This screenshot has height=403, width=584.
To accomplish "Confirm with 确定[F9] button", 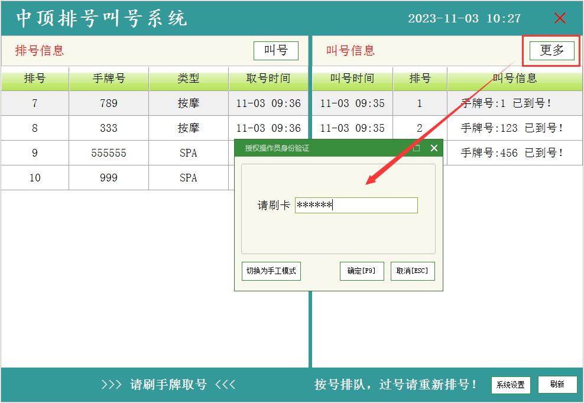I will pyautogui.click(x=362, y=271).
